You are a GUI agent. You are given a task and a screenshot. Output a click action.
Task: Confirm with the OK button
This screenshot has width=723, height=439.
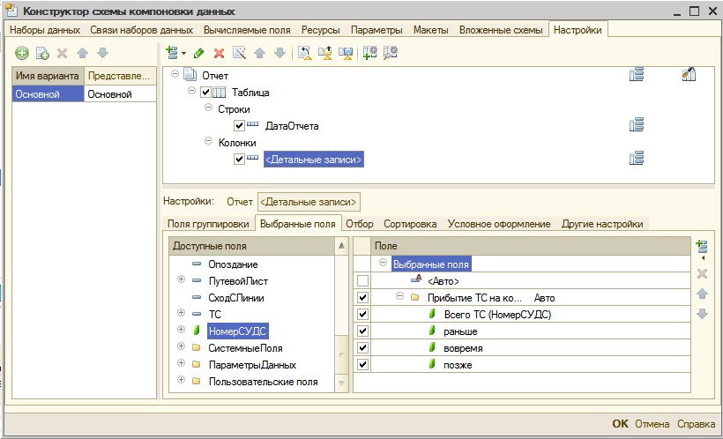[620, 424]
